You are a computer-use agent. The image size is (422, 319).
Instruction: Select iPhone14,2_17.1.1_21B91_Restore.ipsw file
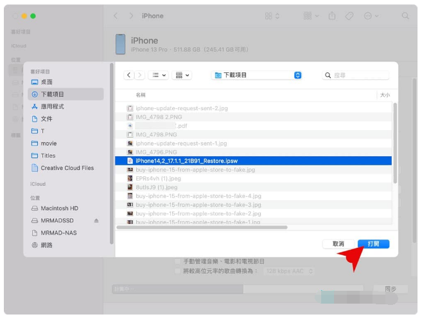253,161
